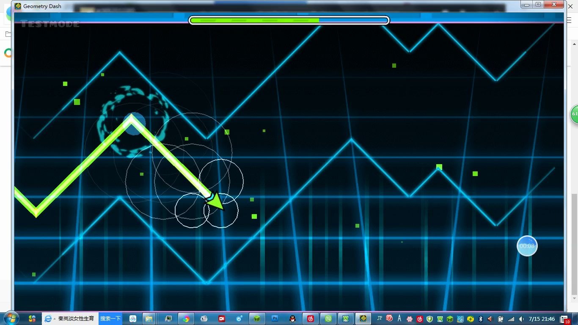
Task: Open Windows Explorer folder icon in taskbar
Action: click(x=149, y=319)
